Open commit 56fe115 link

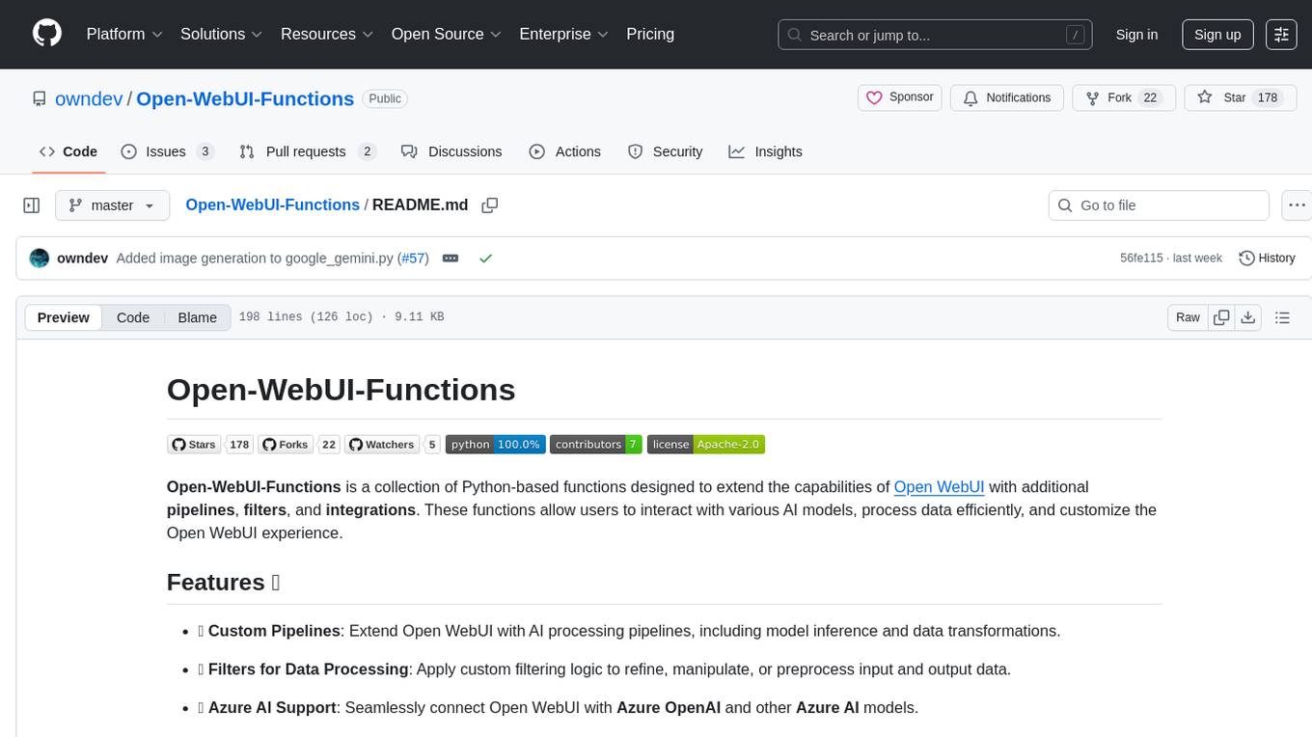[x=1141, y=259]
